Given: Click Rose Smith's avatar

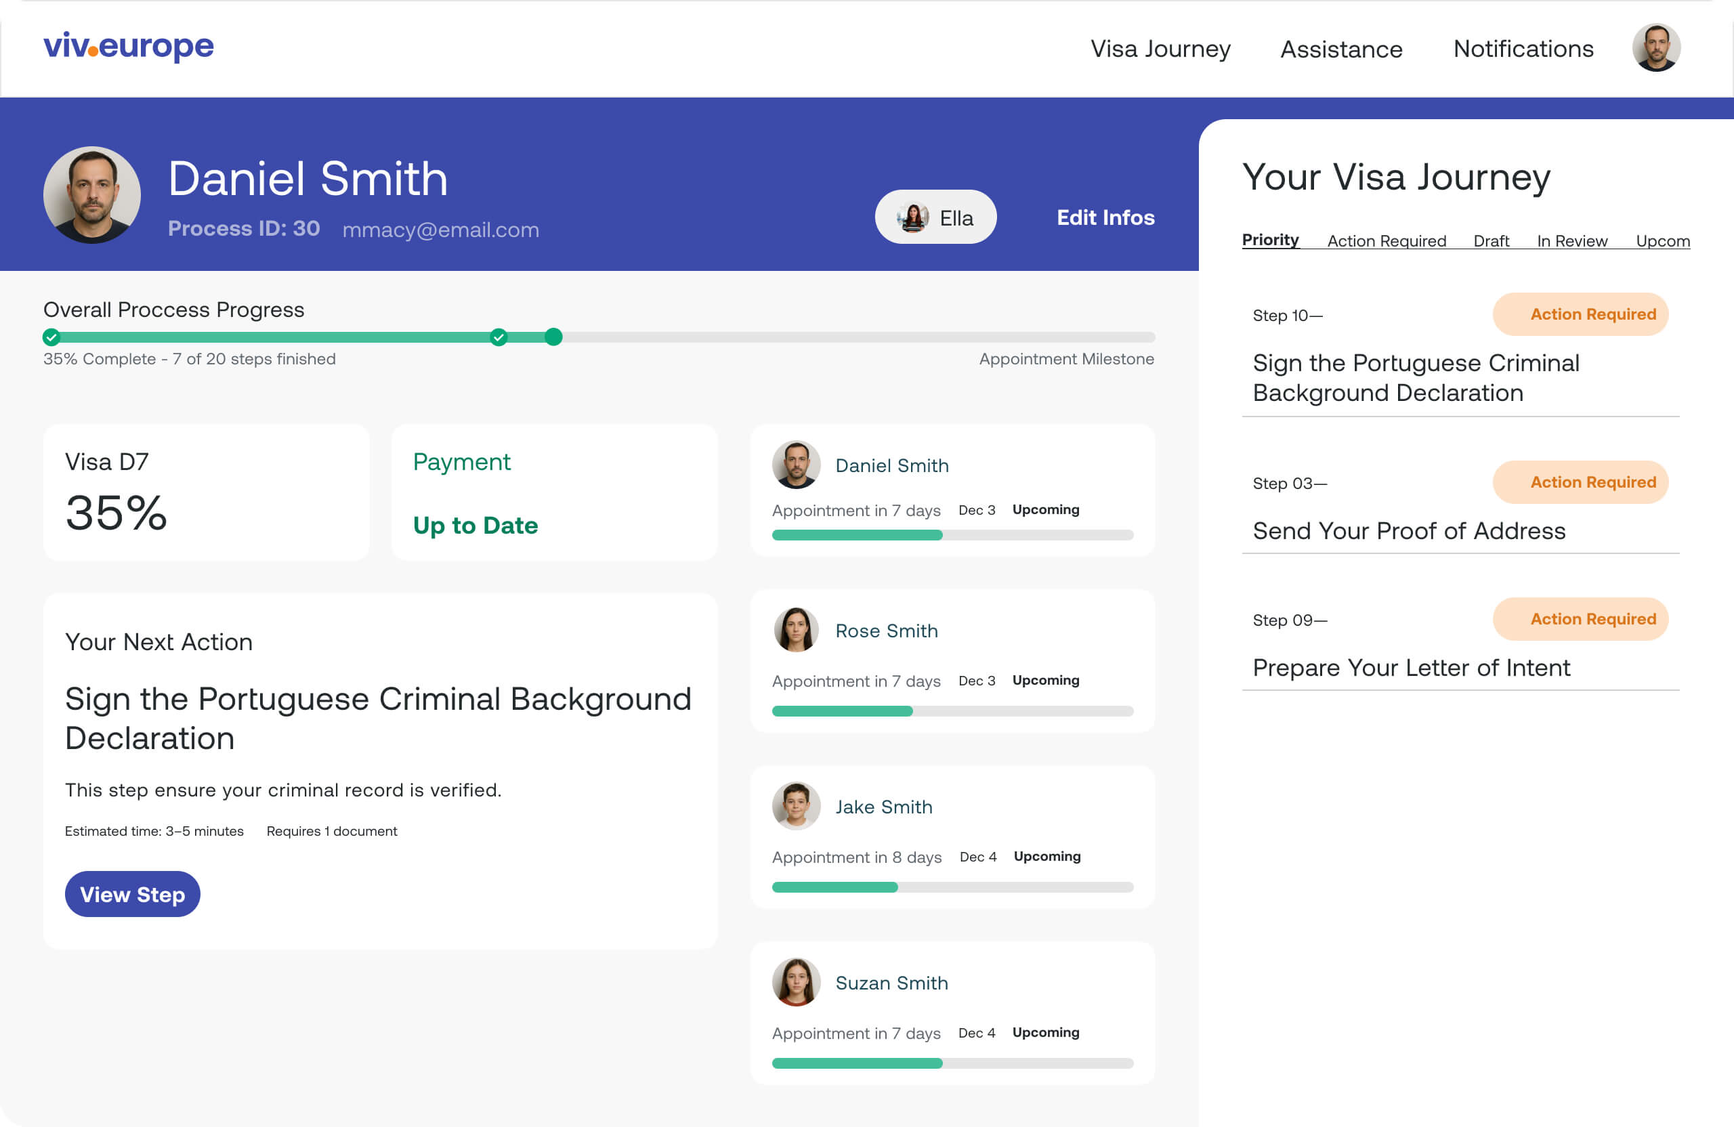Looking at the screenshot, I should [x=797, y=629].
